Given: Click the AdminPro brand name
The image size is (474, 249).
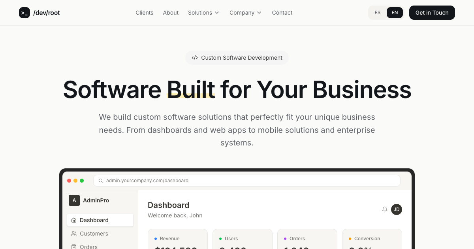Looking at the screenshot, I should pos(96,200).
